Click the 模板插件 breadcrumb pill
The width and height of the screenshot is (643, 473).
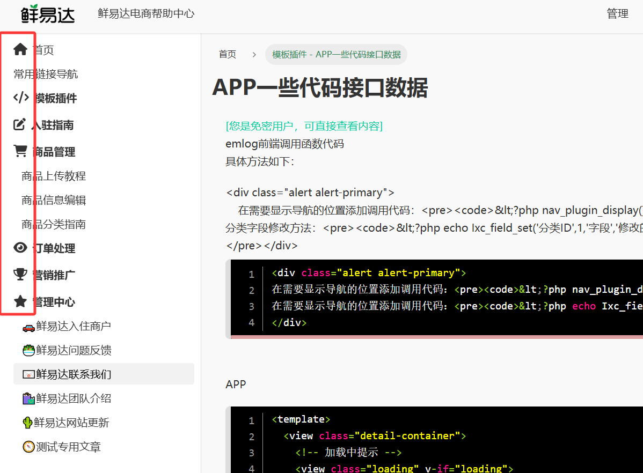pos(336,54)
